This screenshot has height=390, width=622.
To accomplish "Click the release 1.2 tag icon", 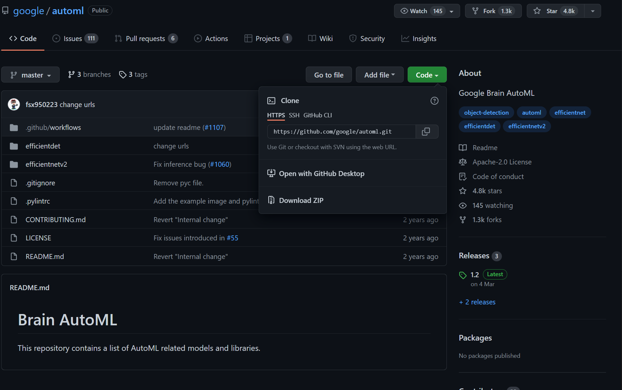I will point(462,275).
